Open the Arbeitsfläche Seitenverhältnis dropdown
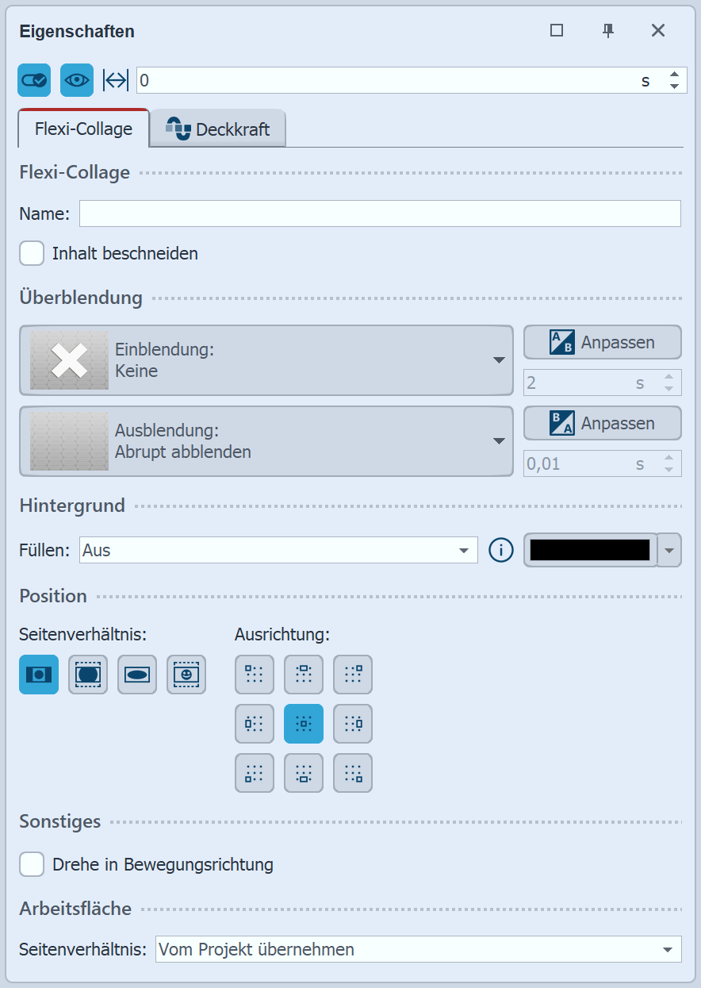The image size is (701, 988). click(x=419, y=949)
